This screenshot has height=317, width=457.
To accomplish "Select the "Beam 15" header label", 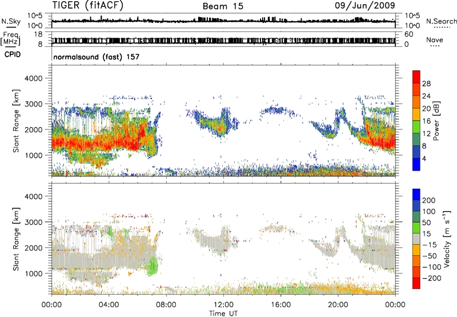I will [x=223, y=6].
